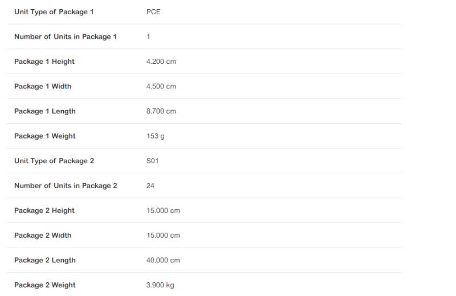Select the 4.500 cm width value

tap(161, 87)
